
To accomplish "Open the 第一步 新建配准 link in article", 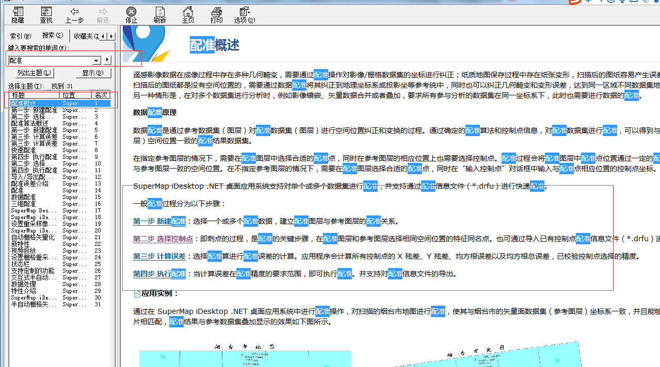I will (159, 222).
